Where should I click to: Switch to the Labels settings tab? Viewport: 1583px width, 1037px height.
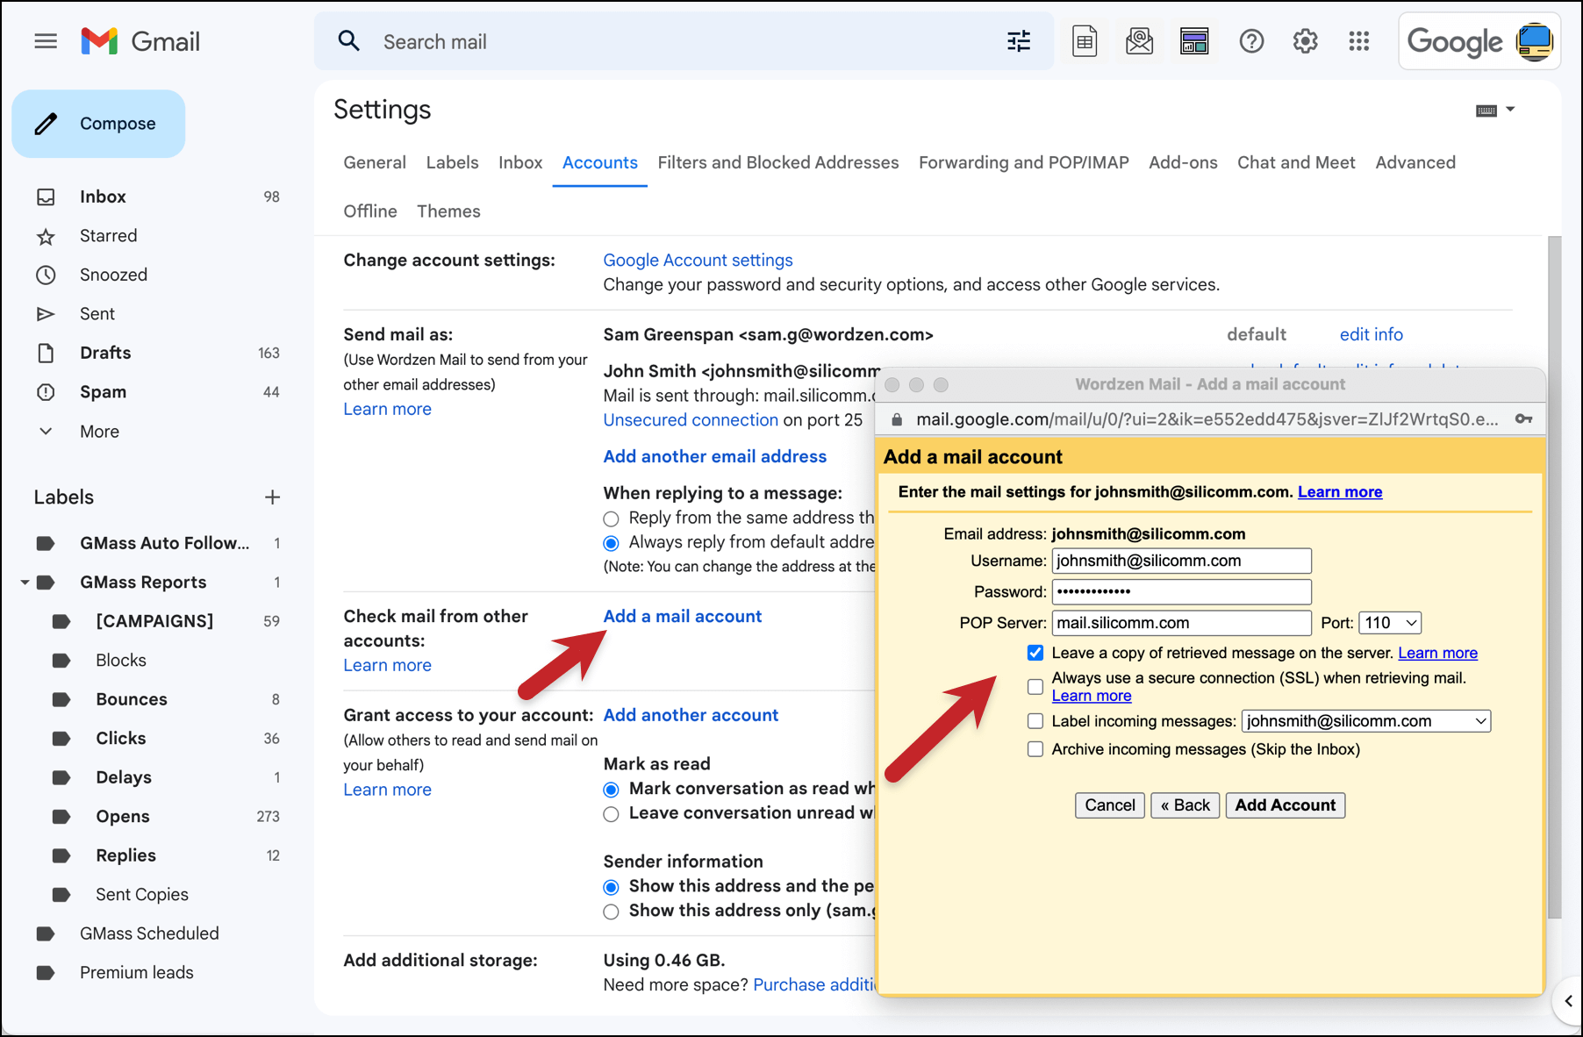tap(452, 162)
